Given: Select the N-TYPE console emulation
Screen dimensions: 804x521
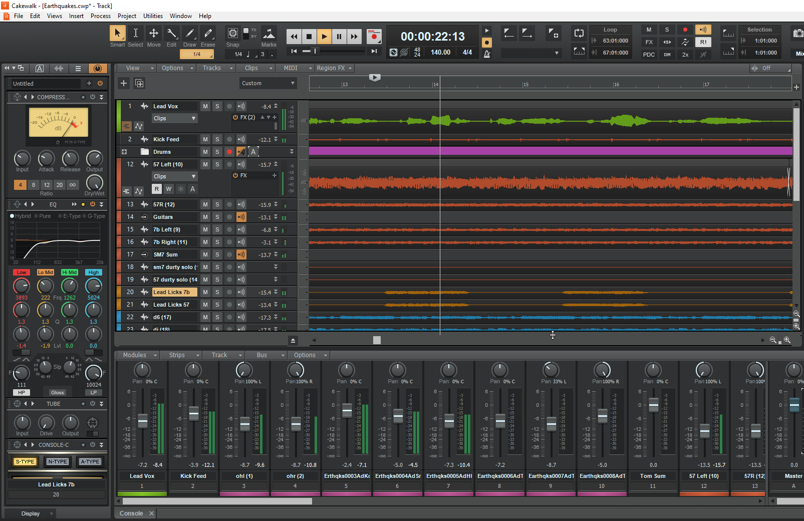Looking at the screenshot, I should point(58,462).
